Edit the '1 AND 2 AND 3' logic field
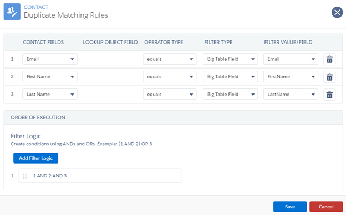The height and width of the screenshot is (215, 346). 100,176
